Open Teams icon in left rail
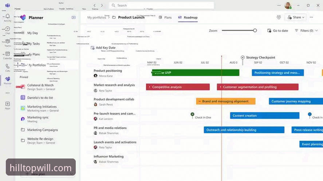323x181 pixels. tap(8, 41)
